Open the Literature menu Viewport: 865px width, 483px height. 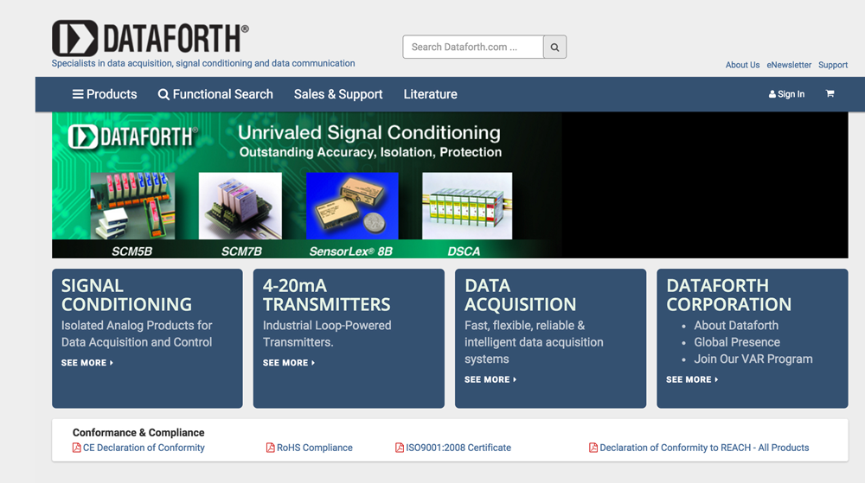click(430, 94)
